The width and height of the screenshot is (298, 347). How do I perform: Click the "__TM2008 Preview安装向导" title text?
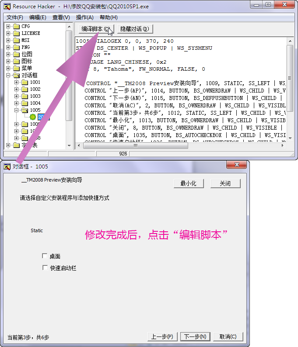pyautogui.click(x=52, y=180)
